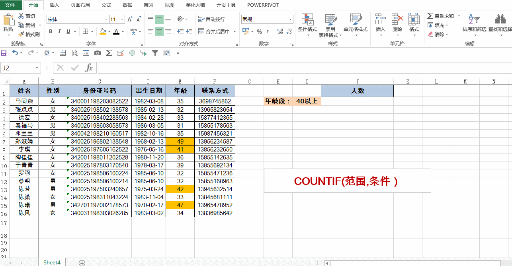Image resolution: width=512 pixels, height=266 pixels.
Task: Toggle left horizontal alignment
Action: (x=150, y=31)
